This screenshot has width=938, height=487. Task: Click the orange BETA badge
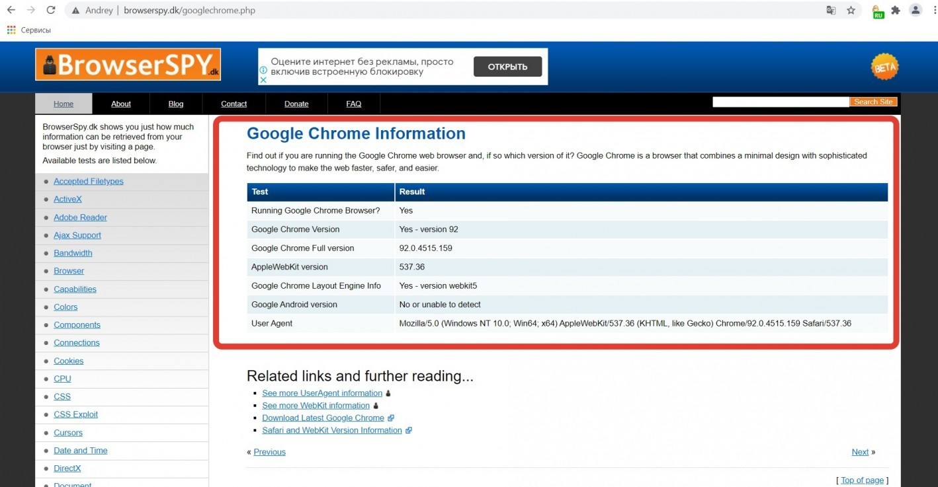pyautogui.click(x=884, y=67)
